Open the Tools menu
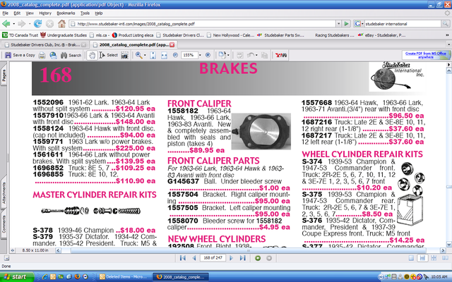Screen dimensions: 452x282 coord(85,13)
